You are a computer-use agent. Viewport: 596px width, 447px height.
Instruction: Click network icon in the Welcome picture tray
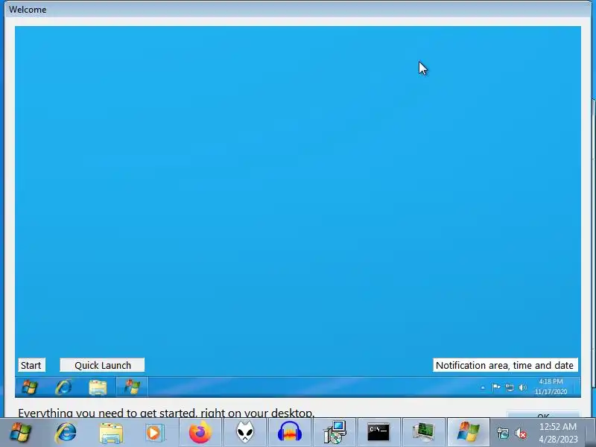(x=510, y=387)
